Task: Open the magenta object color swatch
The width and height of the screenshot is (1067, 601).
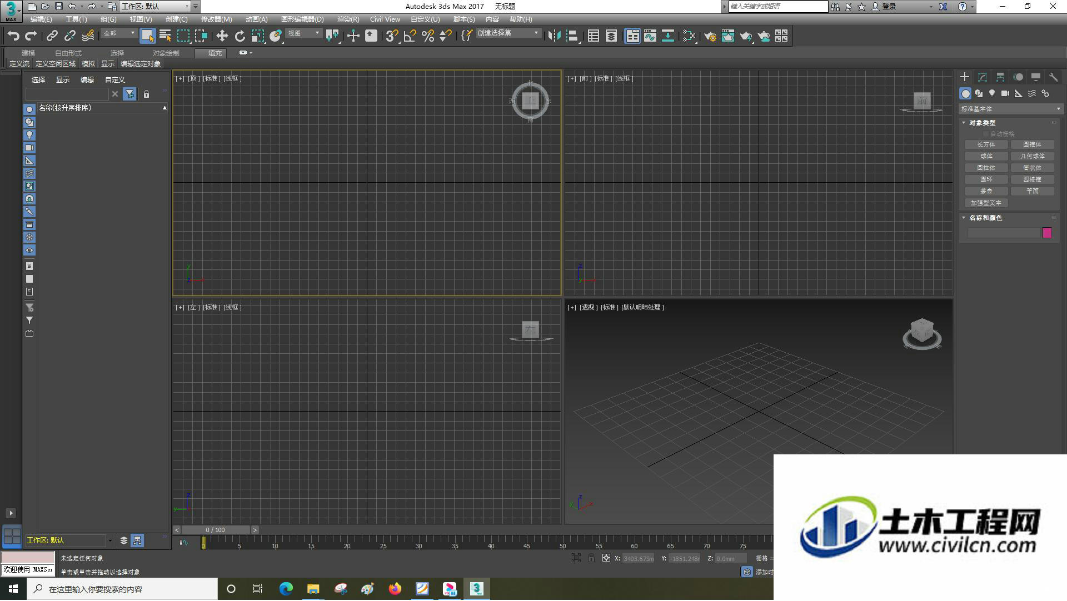Action: click(1047, 233)
